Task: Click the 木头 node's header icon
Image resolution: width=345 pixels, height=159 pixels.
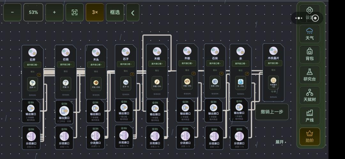Action: pos(96,52)
